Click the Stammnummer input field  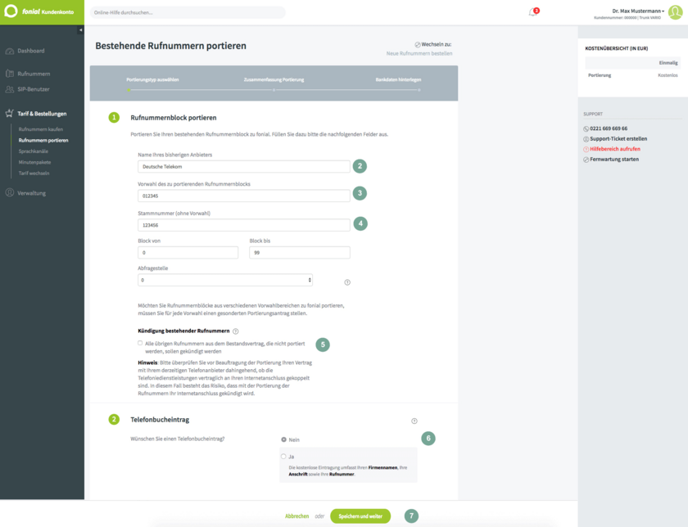(x=244, y=225)
